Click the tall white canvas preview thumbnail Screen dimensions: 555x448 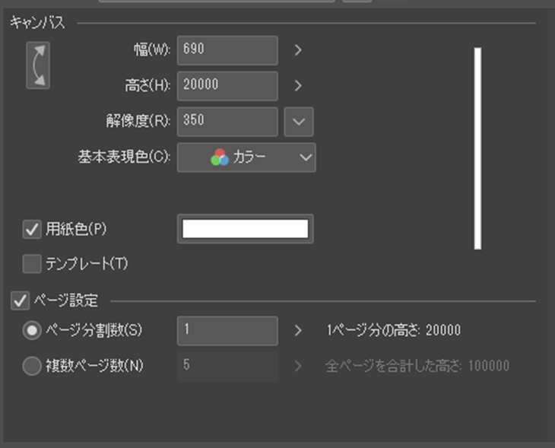[x=477, y=148]
